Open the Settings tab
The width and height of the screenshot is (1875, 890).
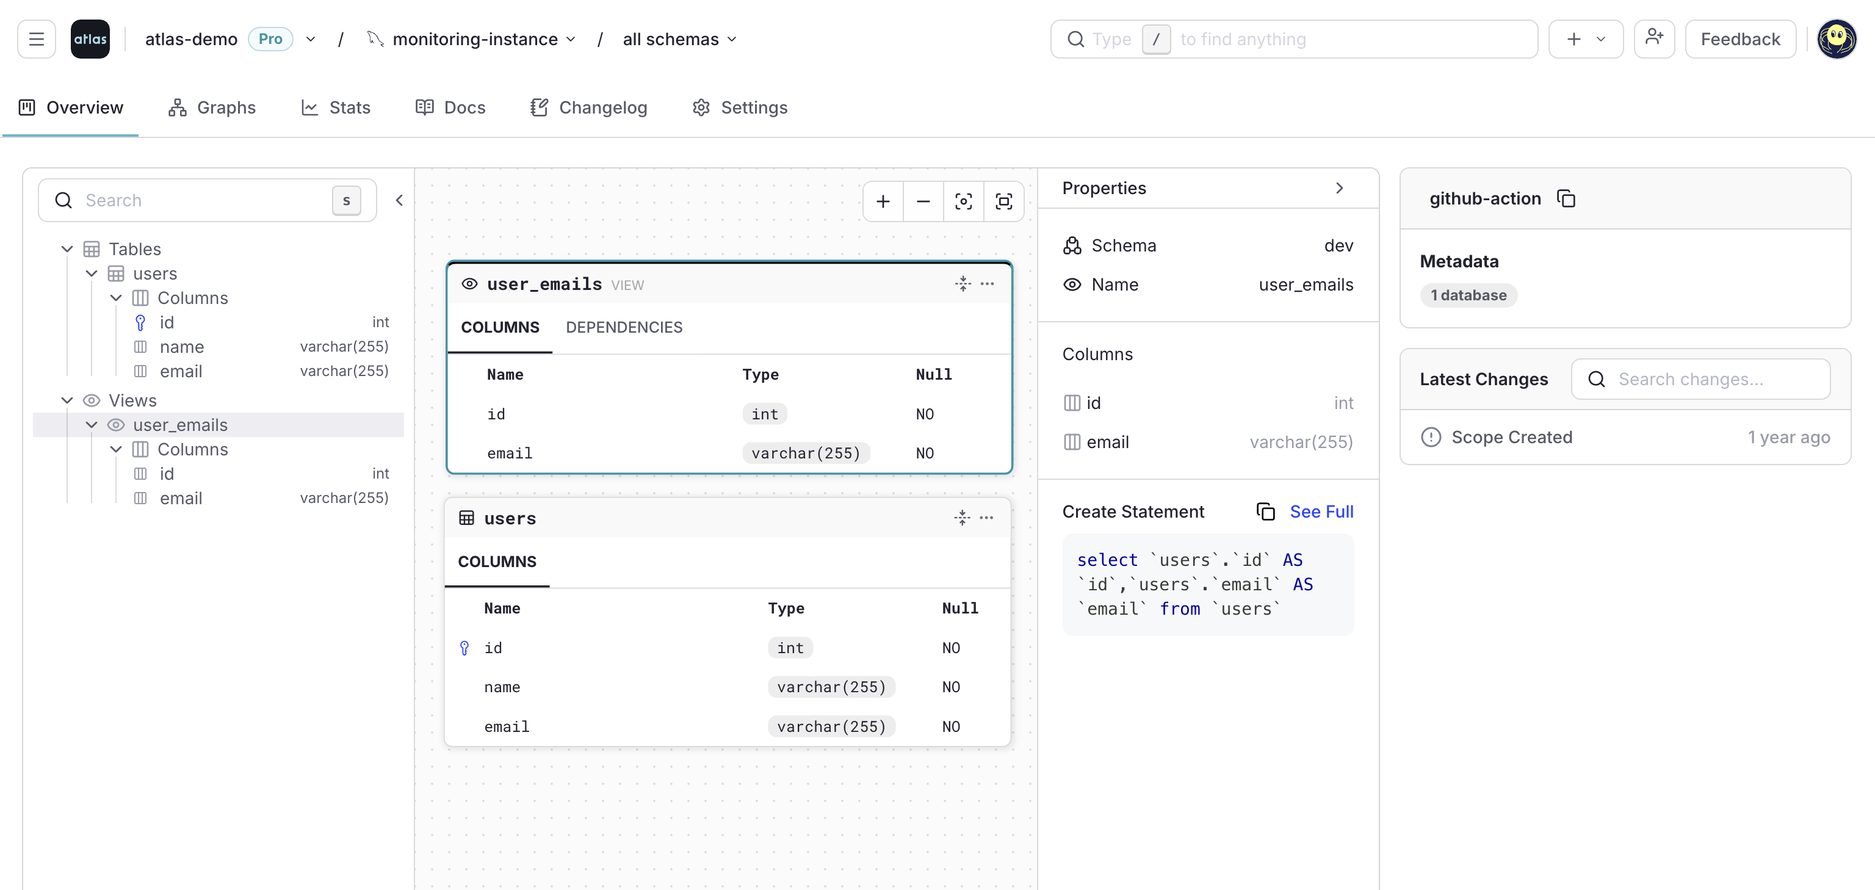pos(740,107)
